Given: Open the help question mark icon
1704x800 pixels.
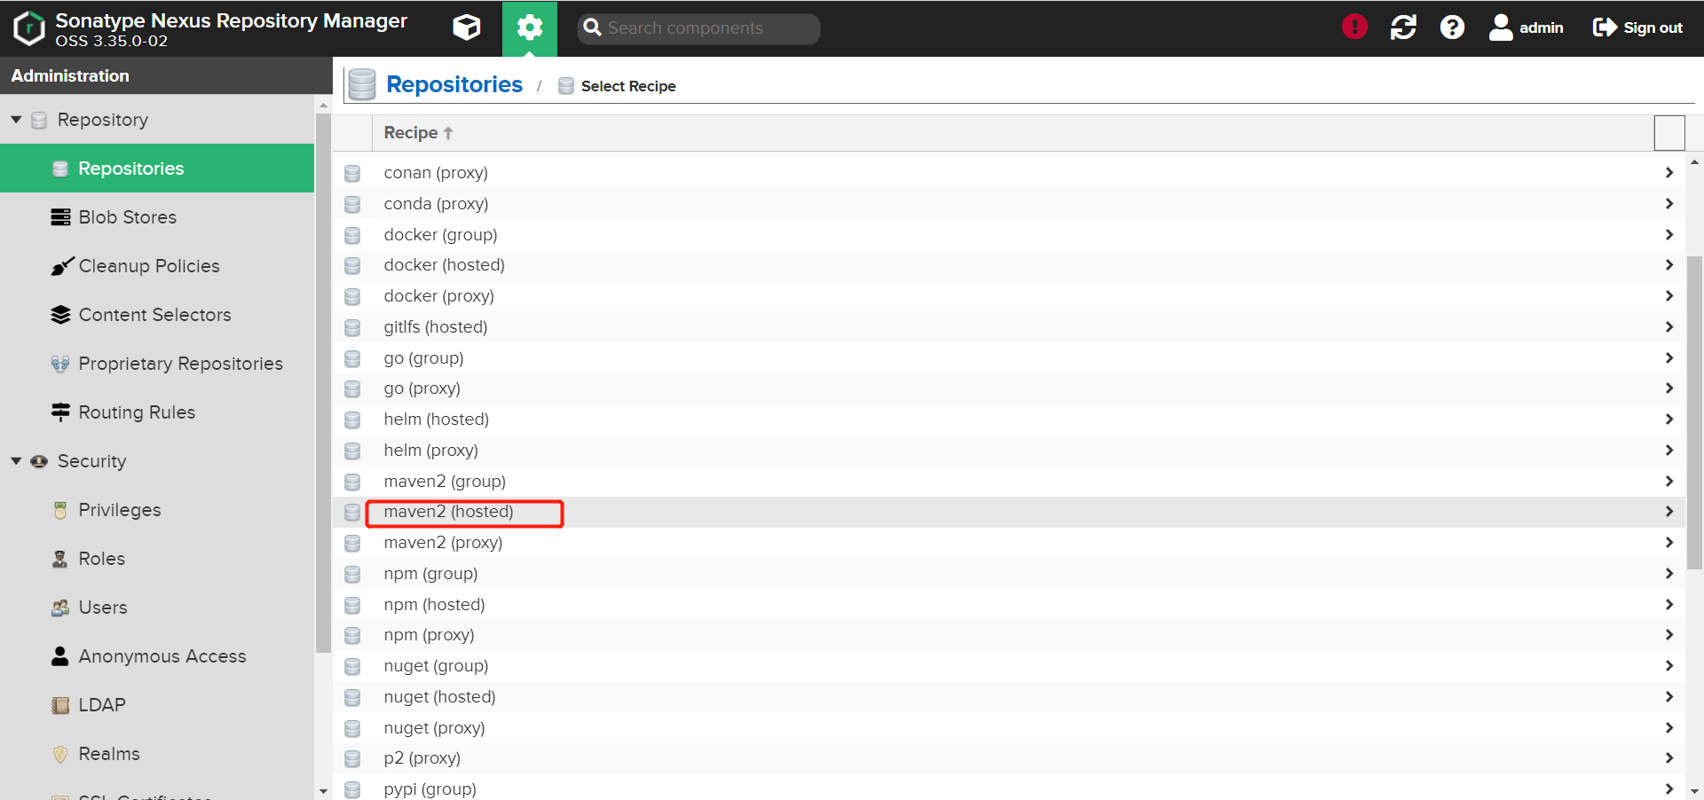Looking at the screenshot, I should pos(1452,27).
